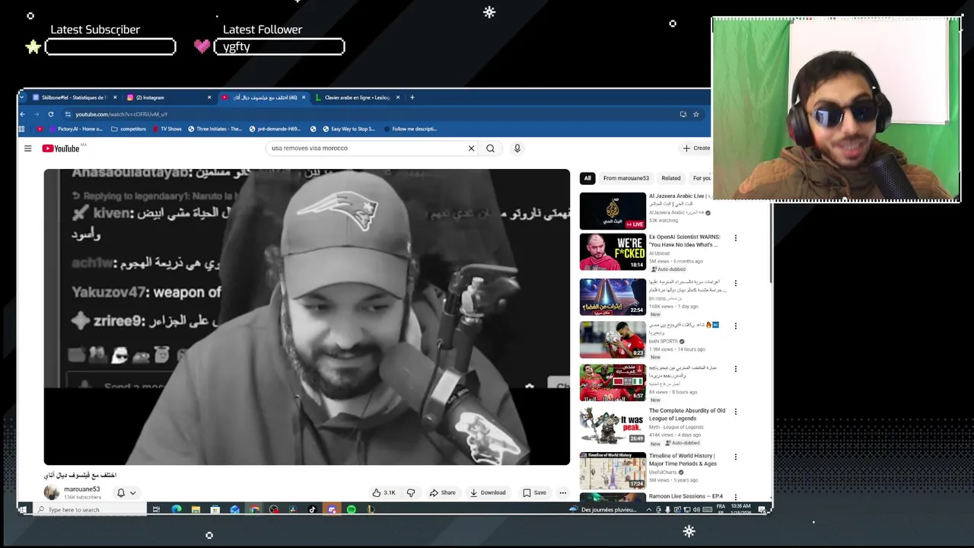Open options for Ex-OpenAI Scientist WARNS video
The image size is (974, 548).
coord(735,238)
